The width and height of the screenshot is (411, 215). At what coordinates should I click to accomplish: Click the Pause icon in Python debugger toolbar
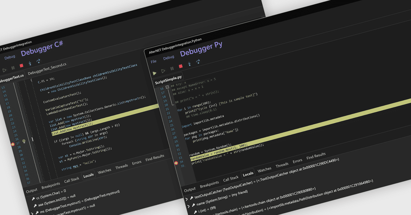[172, 69]
